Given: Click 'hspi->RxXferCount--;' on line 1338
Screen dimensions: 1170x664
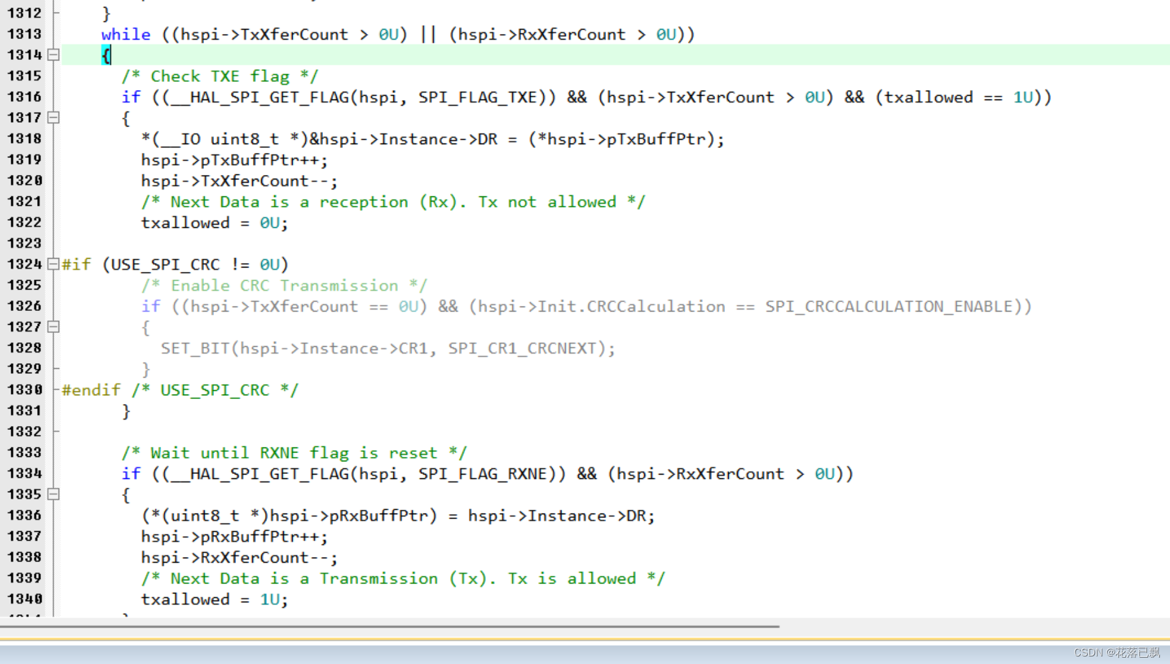Looking at the screenshot, I should pos(239,558).
